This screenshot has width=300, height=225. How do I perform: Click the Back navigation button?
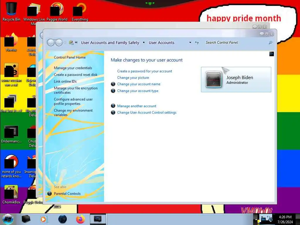point(51,42)
